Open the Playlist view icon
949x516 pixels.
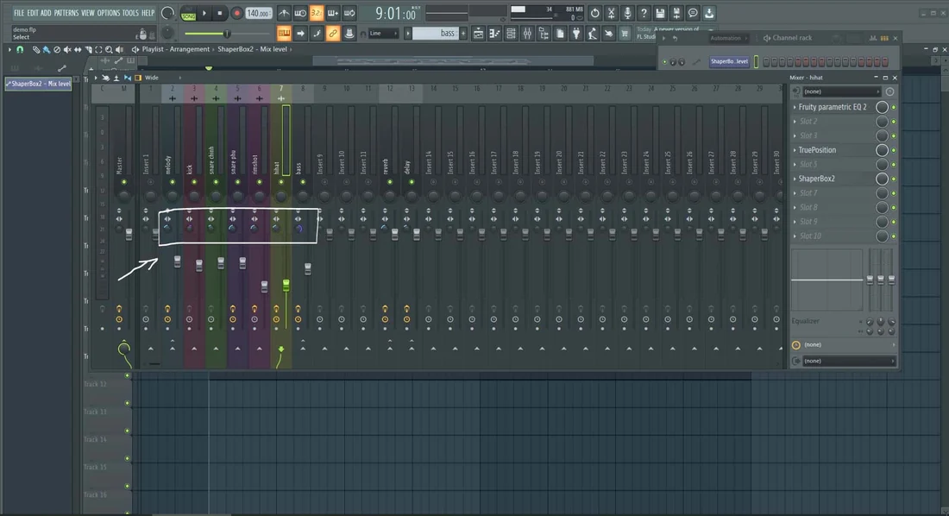[x=478, y=34]
